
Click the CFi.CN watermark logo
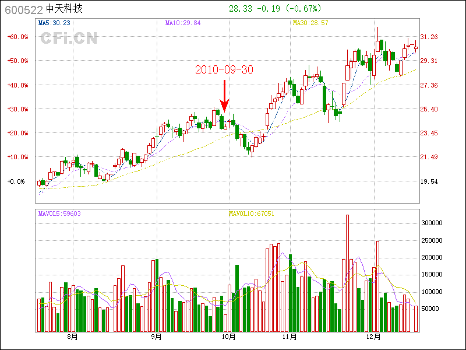69,38
